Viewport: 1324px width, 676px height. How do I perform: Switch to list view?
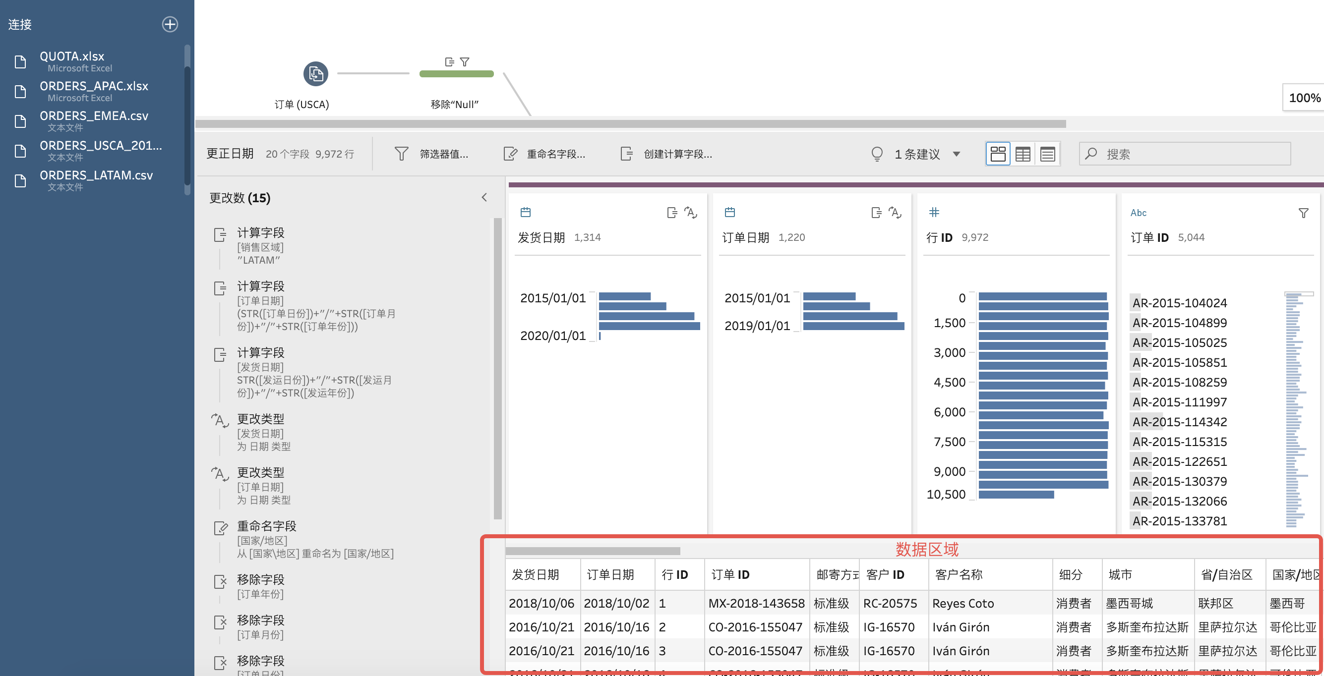1047,154
